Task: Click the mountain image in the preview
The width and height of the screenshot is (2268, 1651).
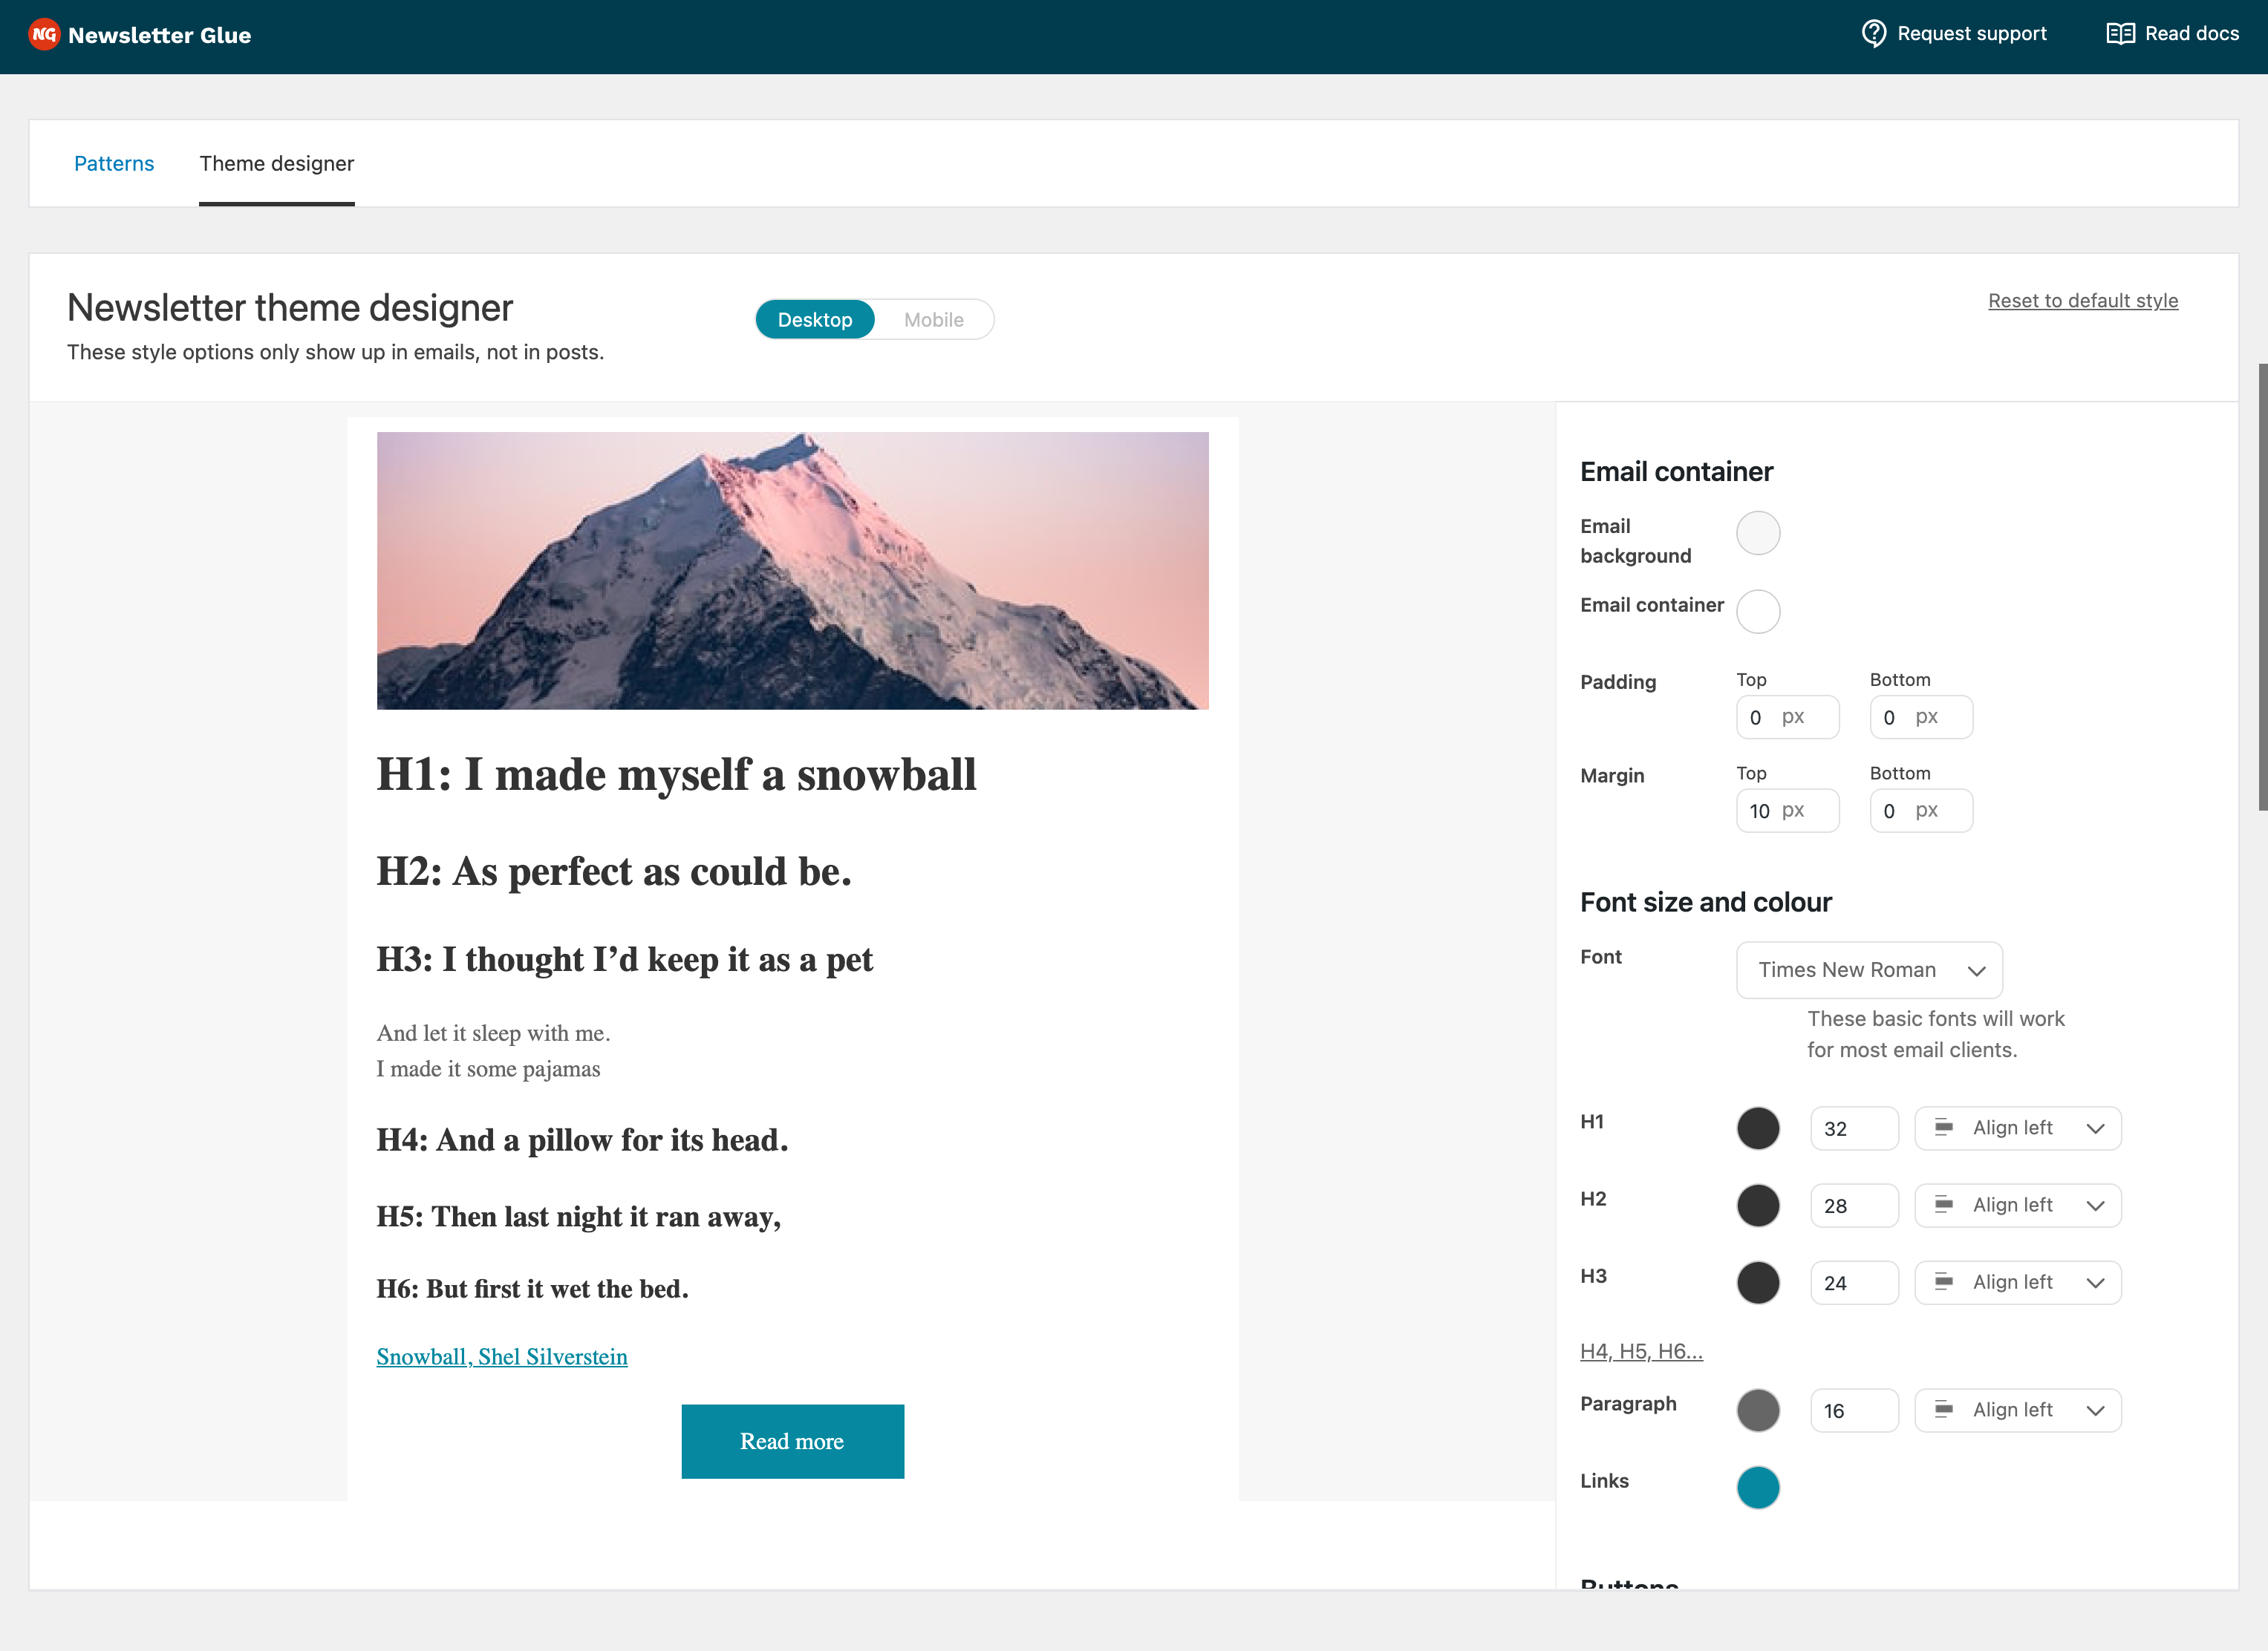Action: pyautogui.click(x=793, y=571)
